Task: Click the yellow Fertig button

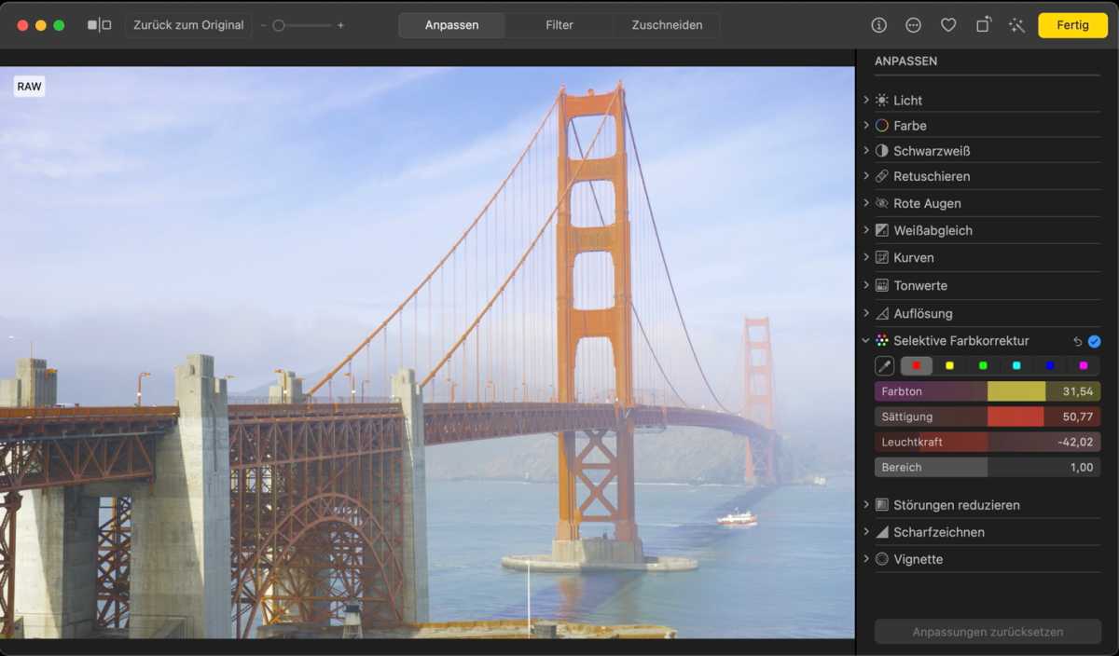Action: pos(1072,25)
